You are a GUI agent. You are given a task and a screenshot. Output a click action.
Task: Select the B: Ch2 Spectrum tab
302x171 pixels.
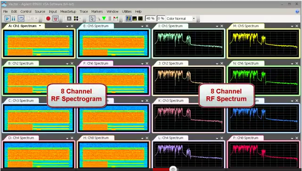pos(21,63)
